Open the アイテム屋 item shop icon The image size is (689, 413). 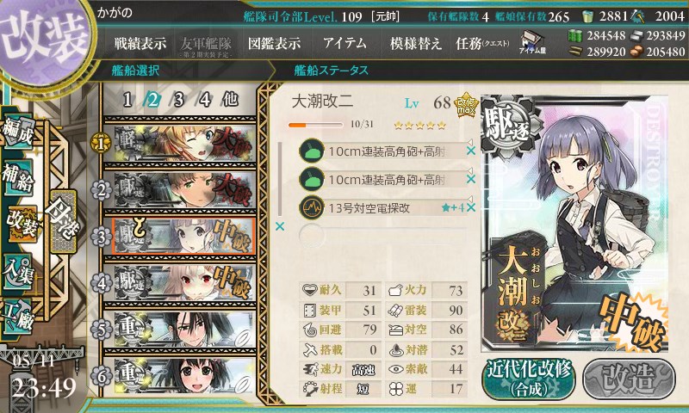(x=532, y=42)
